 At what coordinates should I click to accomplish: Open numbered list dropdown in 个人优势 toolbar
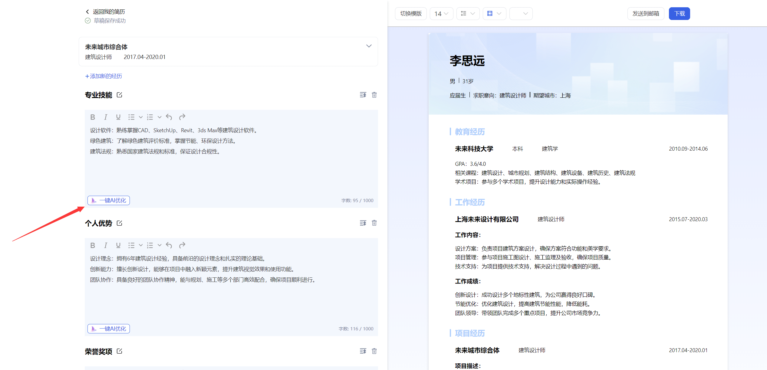click(x=160, y=245)
